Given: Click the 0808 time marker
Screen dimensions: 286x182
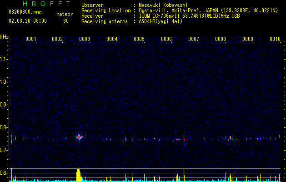Looking at the screenshot, I should coord(221,39).
